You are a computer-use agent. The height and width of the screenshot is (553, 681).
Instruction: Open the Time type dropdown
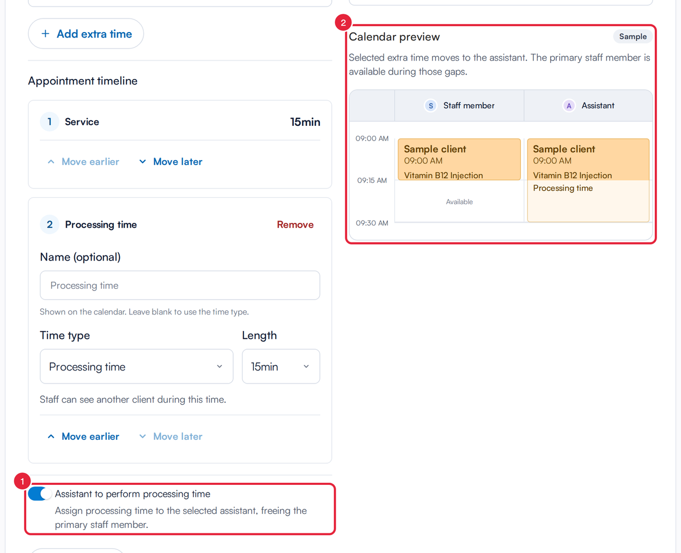coord(137,367)
